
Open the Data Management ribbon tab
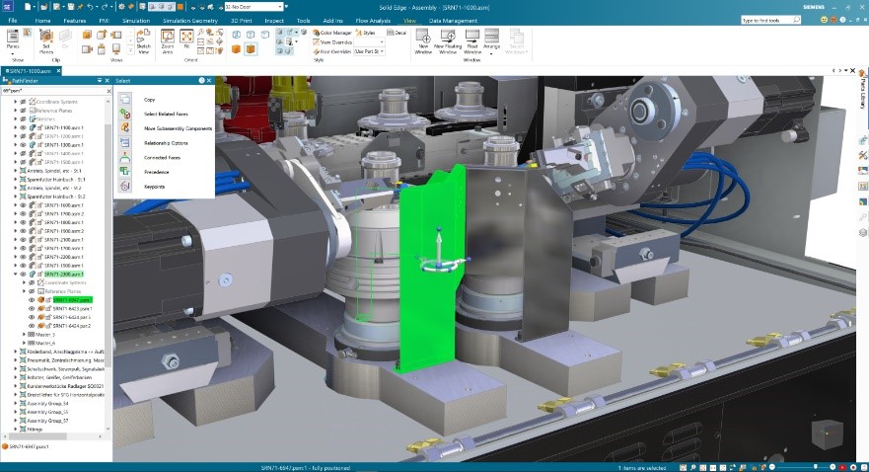click(x=454, y=21)
